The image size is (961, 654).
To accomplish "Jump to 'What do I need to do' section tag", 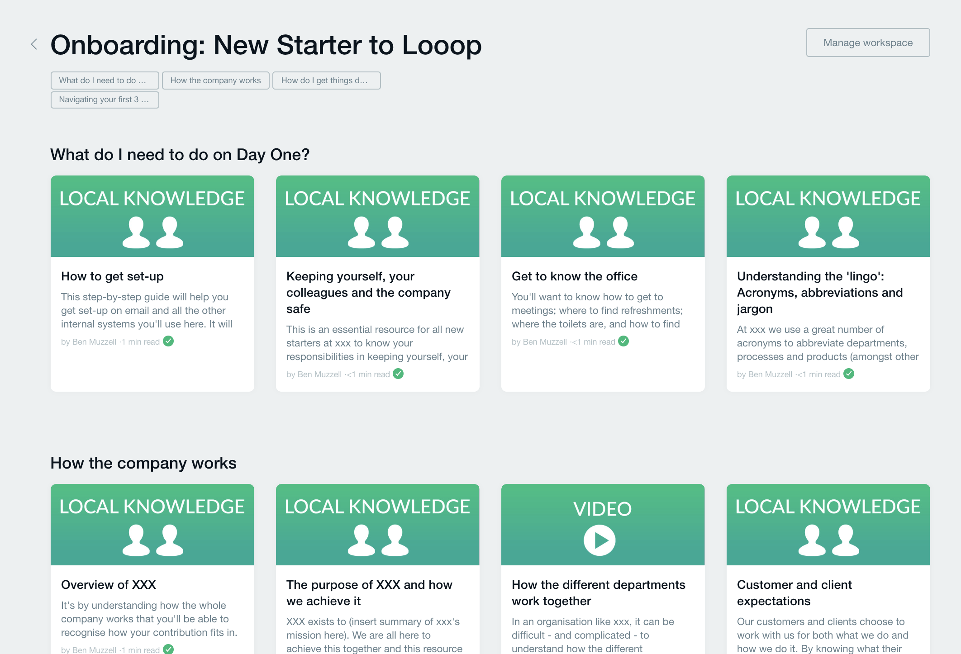I will pos(105,81).
